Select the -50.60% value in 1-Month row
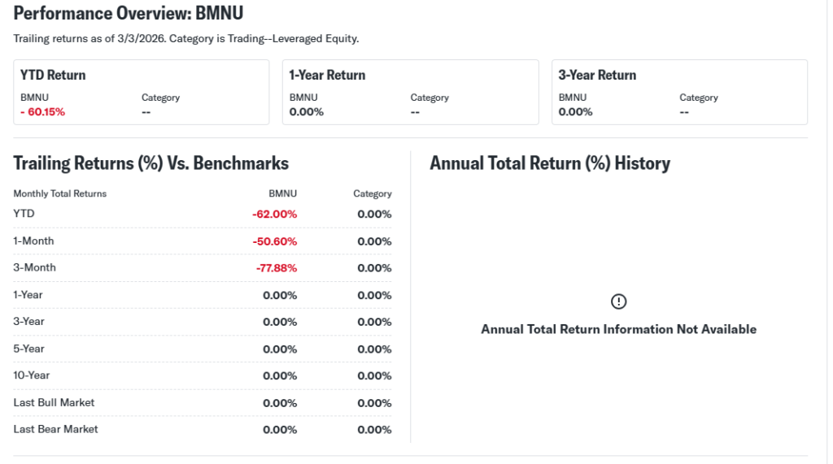 (x=274, y=241)
